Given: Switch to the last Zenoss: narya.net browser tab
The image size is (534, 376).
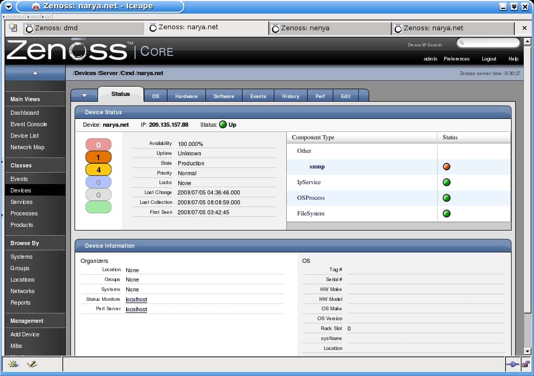Looking at the screenshot, I should [453, 28].
